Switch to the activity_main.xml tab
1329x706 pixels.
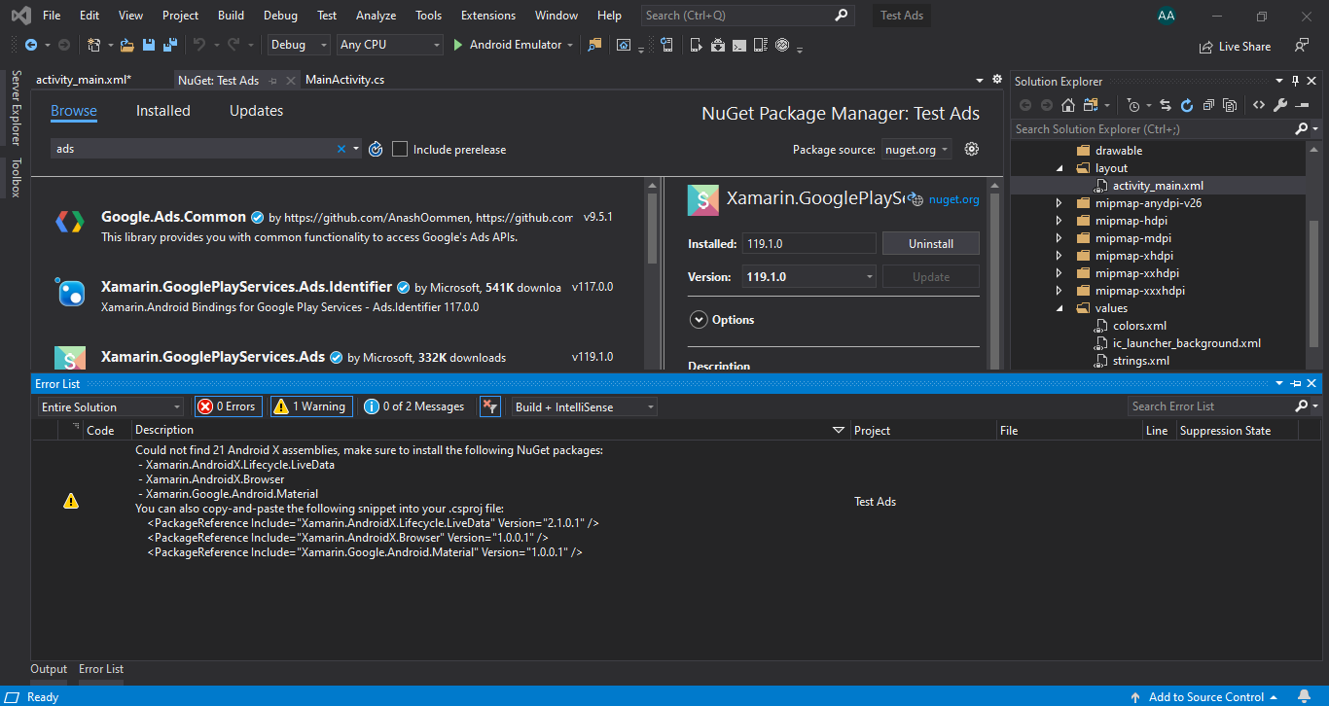[84, 80]
